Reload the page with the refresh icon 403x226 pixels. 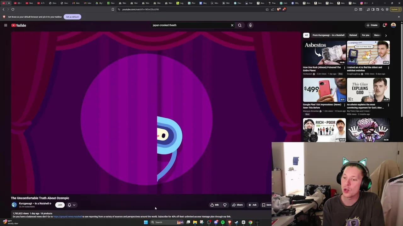pyautogui.click(x=13, y=9)
